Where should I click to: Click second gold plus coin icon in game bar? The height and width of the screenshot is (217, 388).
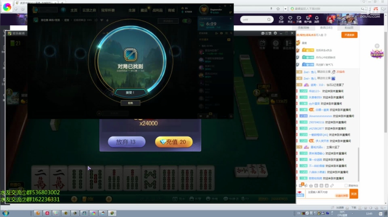109,199
